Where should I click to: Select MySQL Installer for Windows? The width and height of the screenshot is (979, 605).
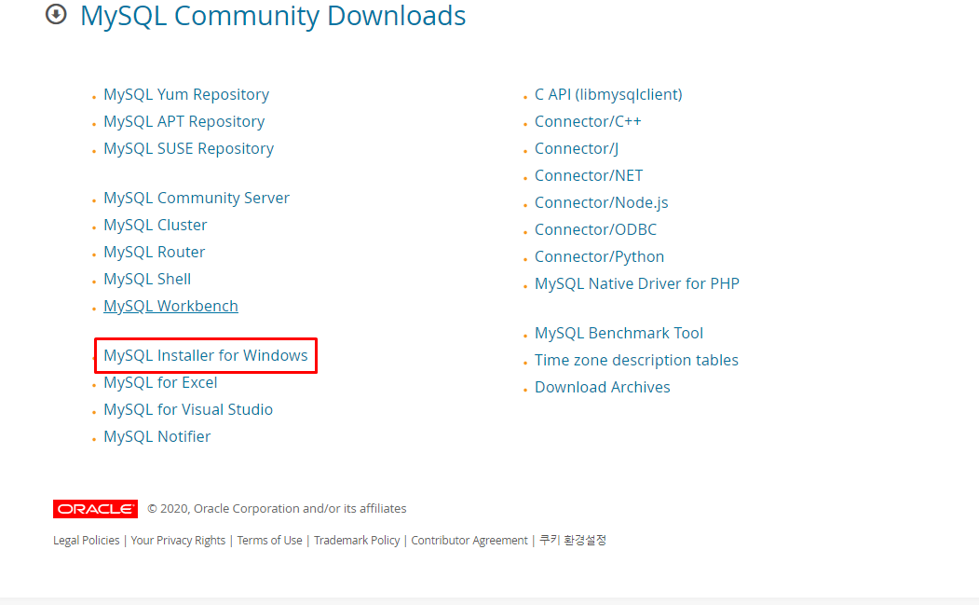pos(206,355)
